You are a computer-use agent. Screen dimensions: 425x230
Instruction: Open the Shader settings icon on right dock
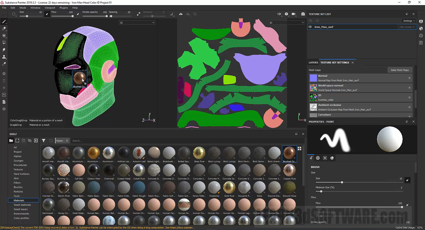[x=421, y=29]
